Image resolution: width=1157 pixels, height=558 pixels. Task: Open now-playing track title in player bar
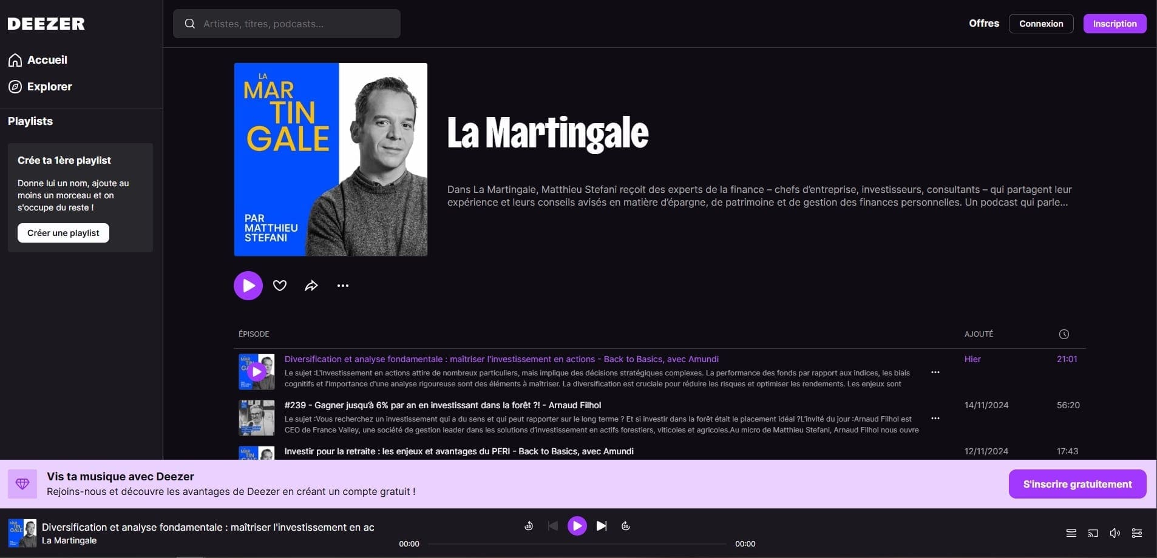pyautogui.click(x=208, y=527)
